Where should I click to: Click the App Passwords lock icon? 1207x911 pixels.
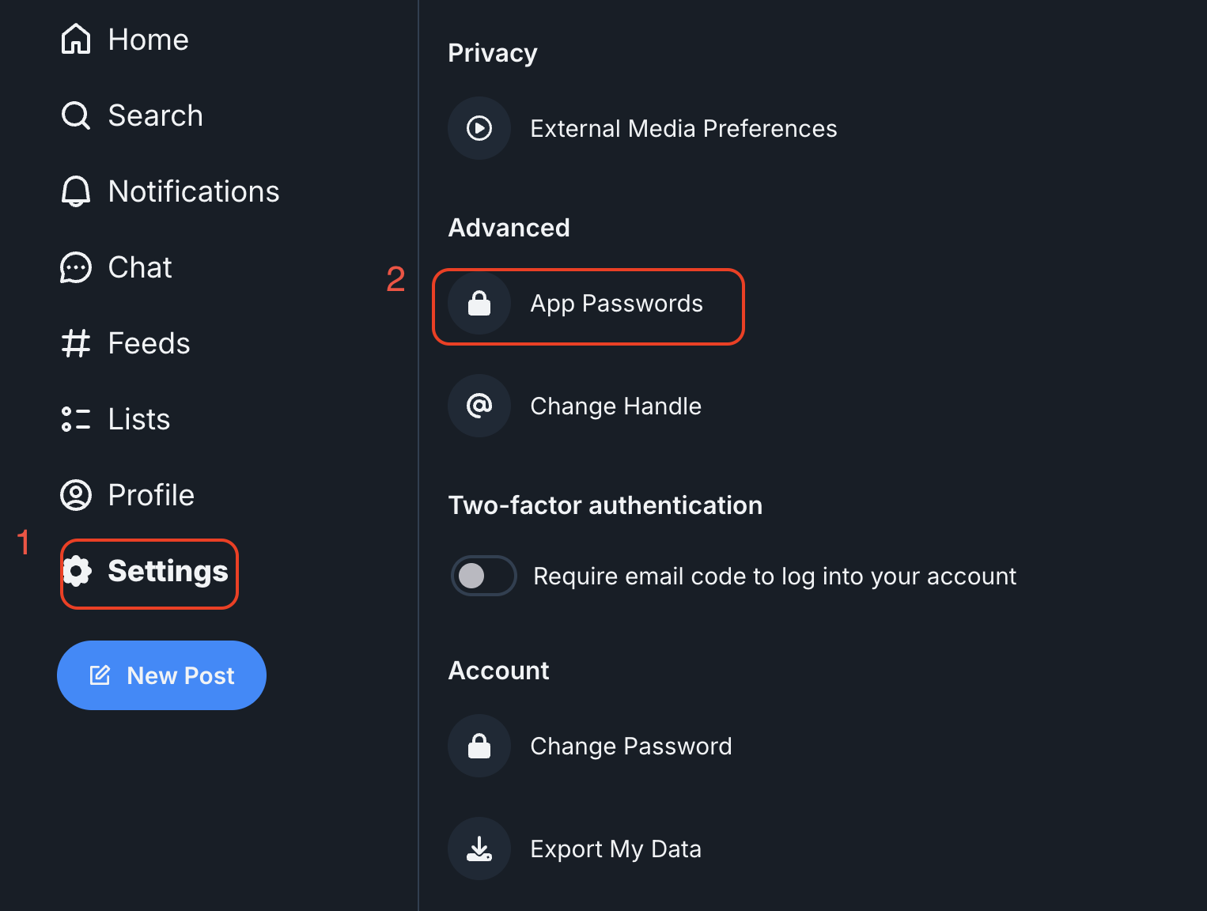click(479, 303)
